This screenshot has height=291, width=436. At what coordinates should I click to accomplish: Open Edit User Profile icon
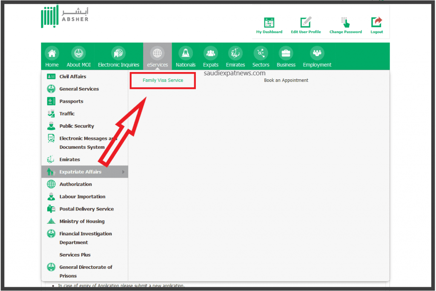click(x=306, y=23)
